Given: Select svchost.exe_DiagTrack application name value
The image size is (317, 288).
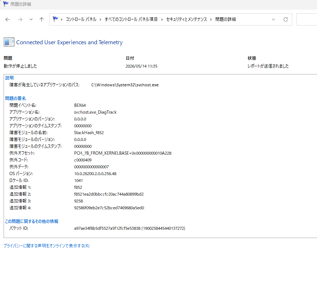Looking at the screenshot, I should [95, 112].
